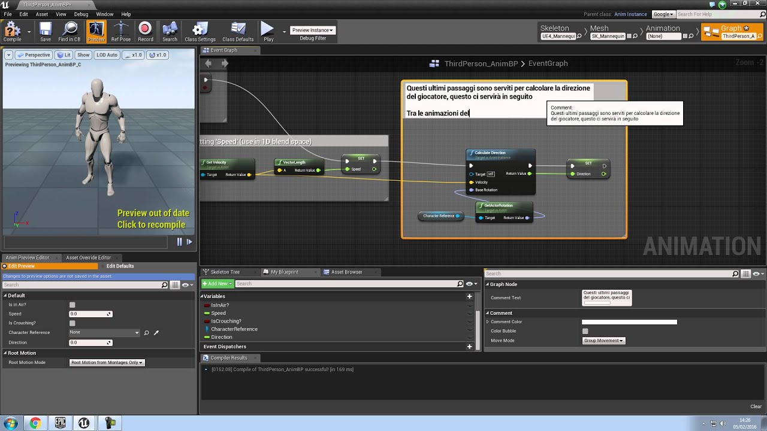Pick an actor for Character Reference
This screenshot has height=431, width=767.
click(x=156, y=333)
